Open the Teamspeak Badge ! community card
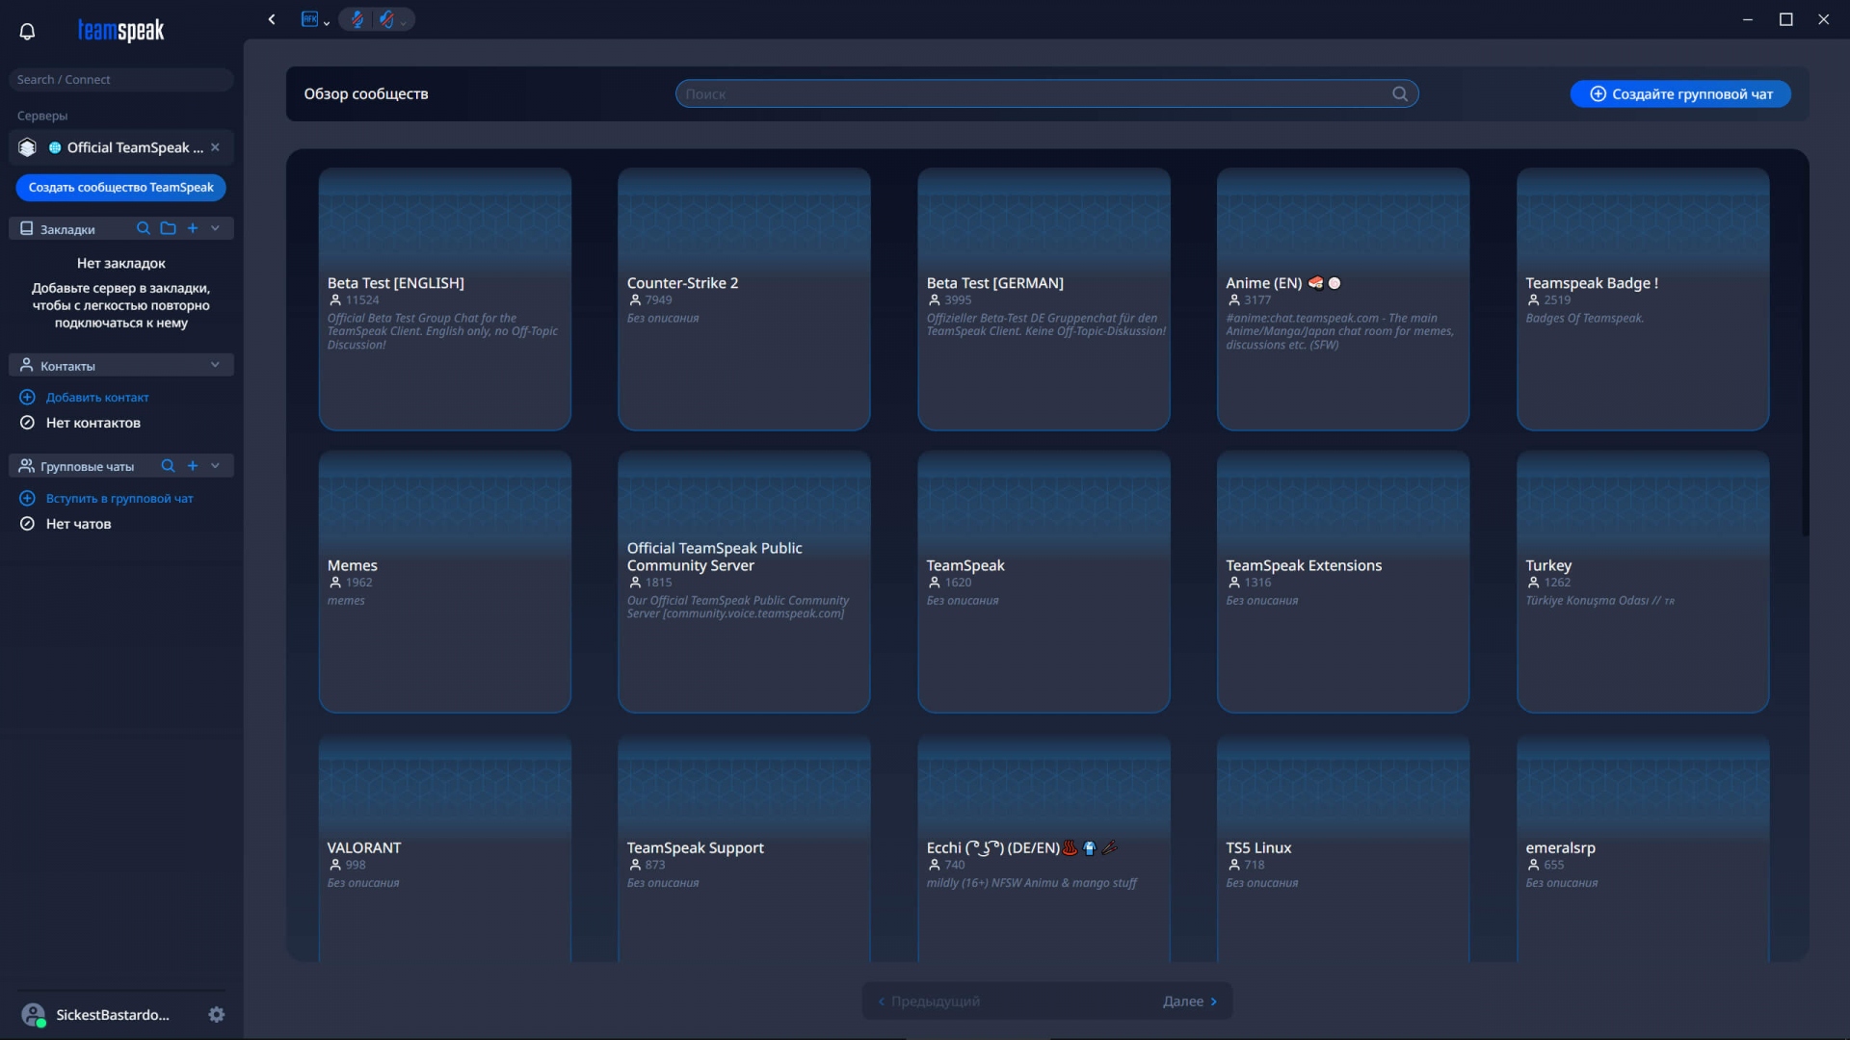The image size is (1850, 1040). coord(1643,299)
